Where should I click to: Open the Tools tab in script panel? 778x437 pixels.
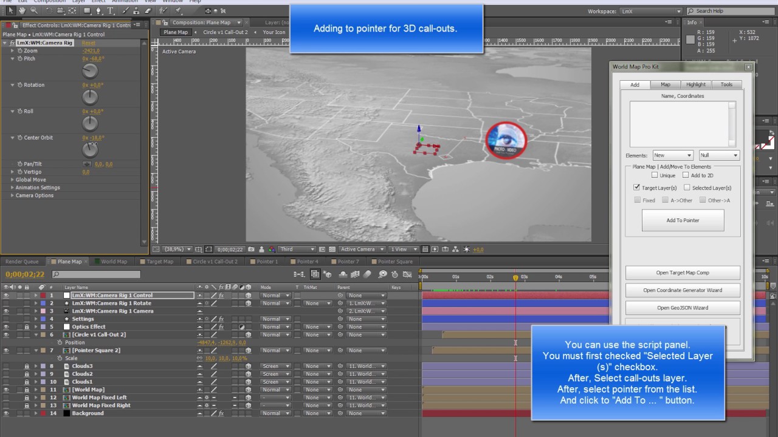726,84
